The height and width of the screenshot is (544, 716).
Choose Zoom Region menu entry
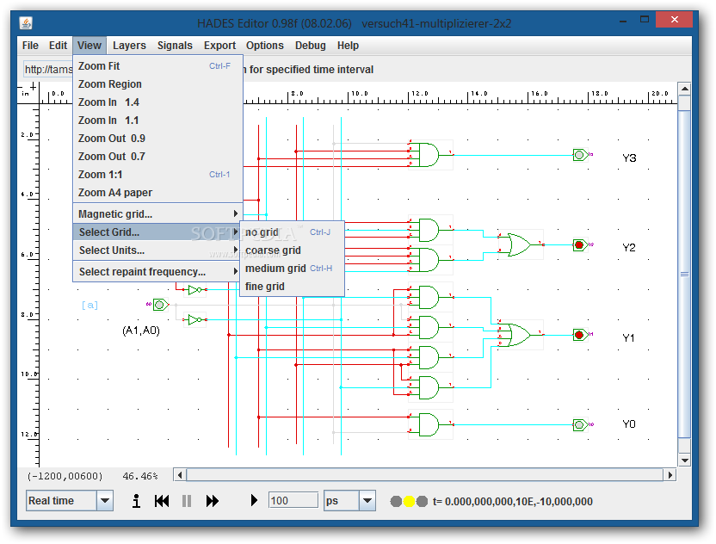[x=157, y=84]
